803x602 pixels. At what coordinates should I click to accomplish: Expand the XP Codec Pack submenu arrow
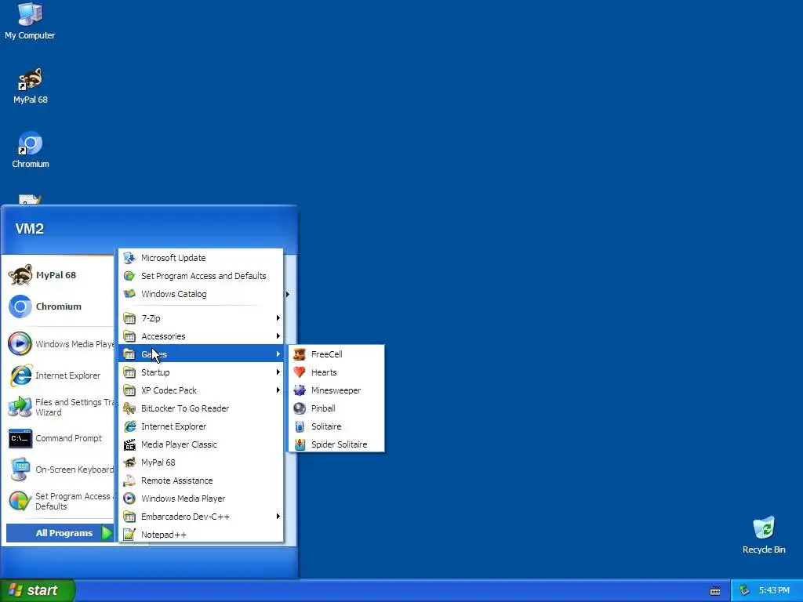[x=278, y=390]
